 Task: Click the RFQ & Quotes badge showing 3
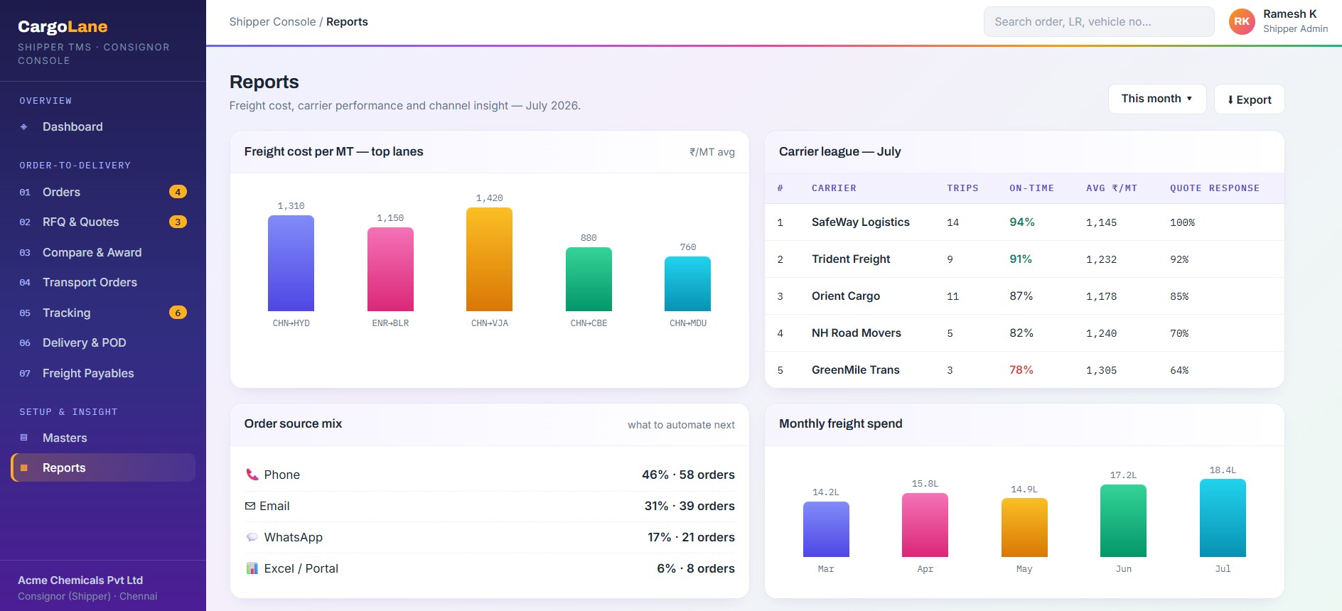(x=178, y=222)
